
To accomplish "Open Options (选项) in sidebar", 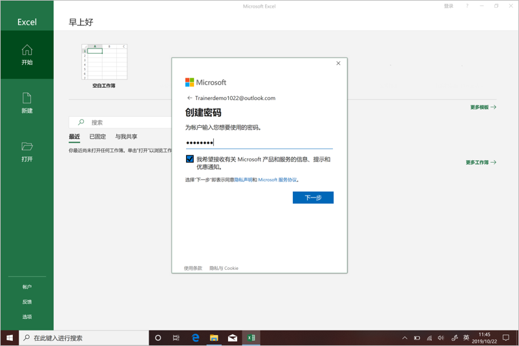I will [26, 316].
